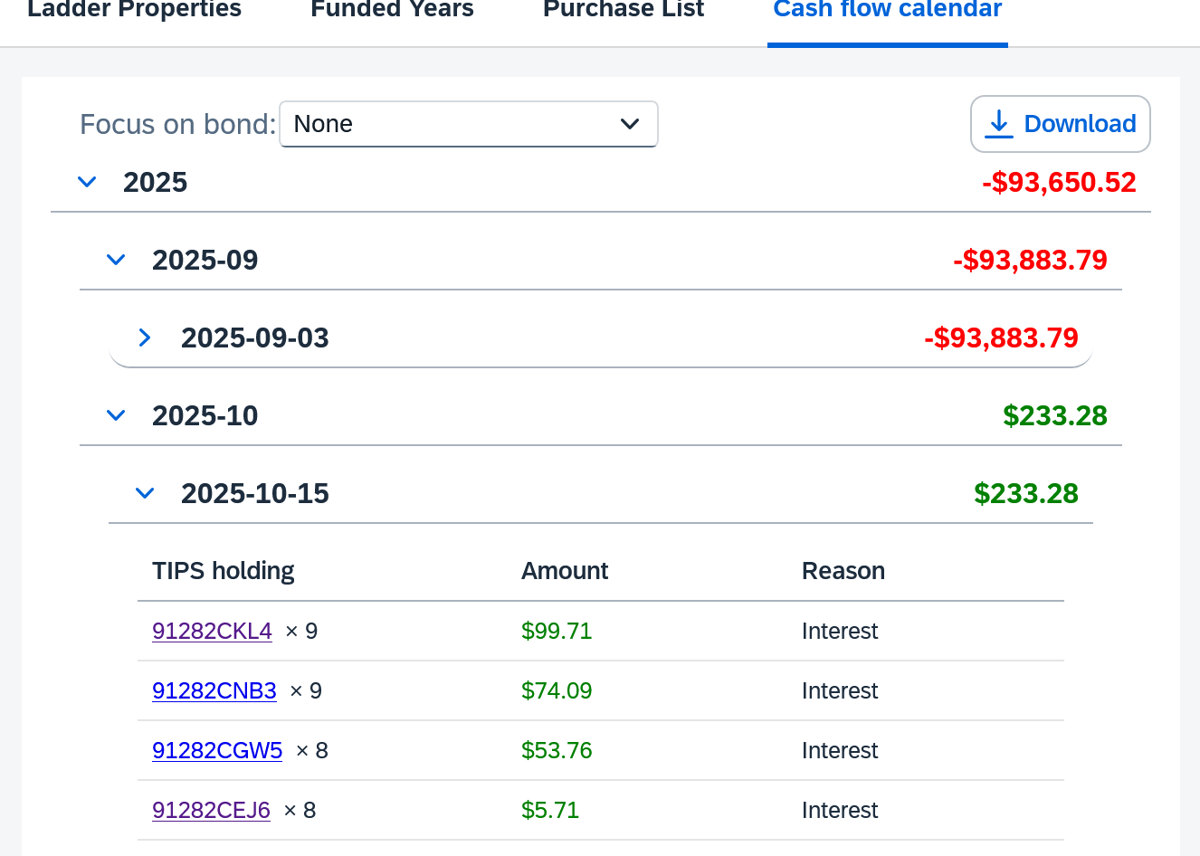Image resolution: width=1200 pixels, height=856 pixels.
Task: Click the Amount column header
Action: coord(565,571)
